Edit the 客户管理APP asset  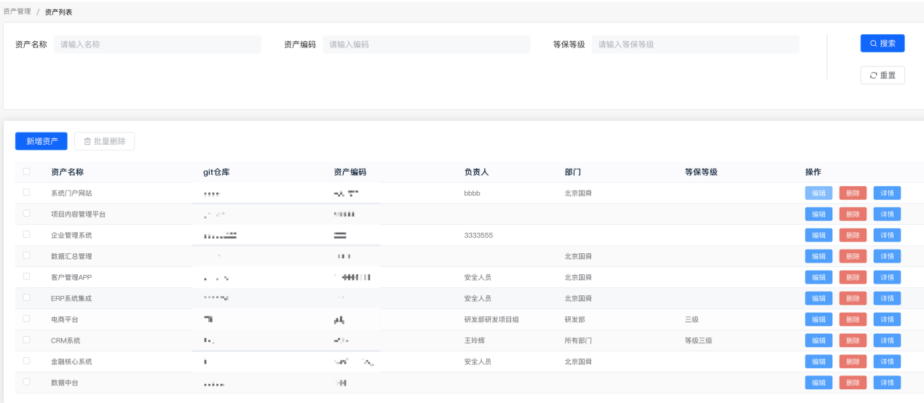[818, 277]
